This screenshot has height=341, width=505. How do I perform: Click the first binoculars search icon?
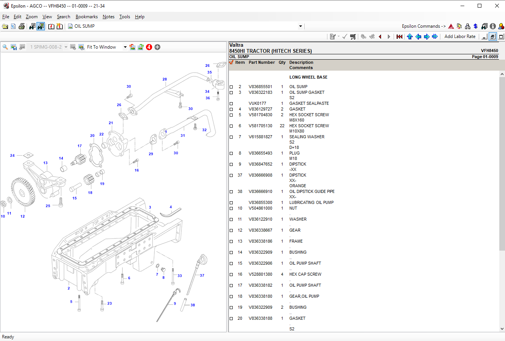[x=32, y=26]
